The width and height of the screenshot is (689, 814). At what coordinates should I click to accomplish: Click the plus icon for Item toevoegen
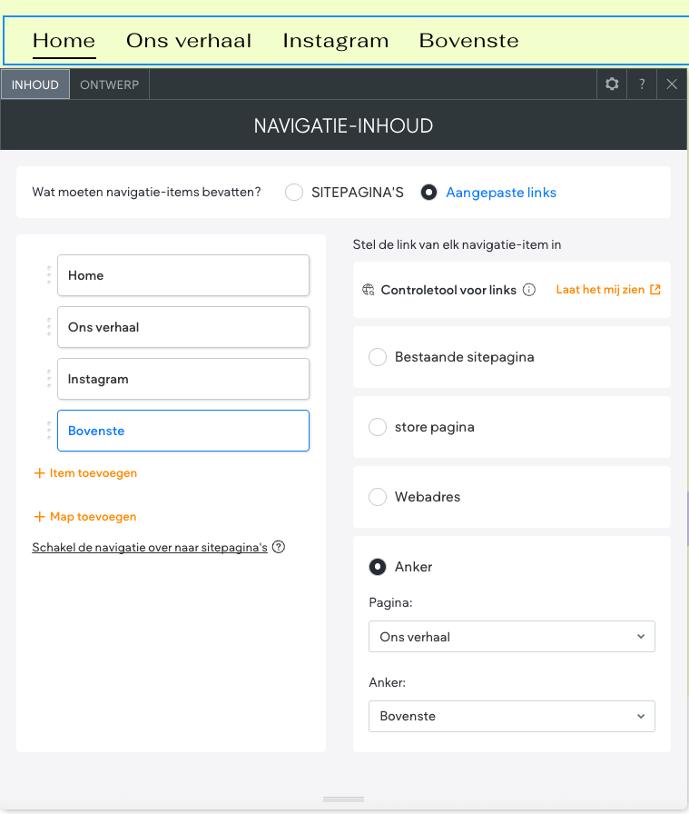pyautogui.click(x=39, y=473)
